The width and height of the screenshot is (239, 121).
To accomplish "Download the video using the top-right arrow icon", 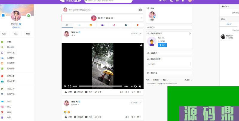I will click(141, 45).
